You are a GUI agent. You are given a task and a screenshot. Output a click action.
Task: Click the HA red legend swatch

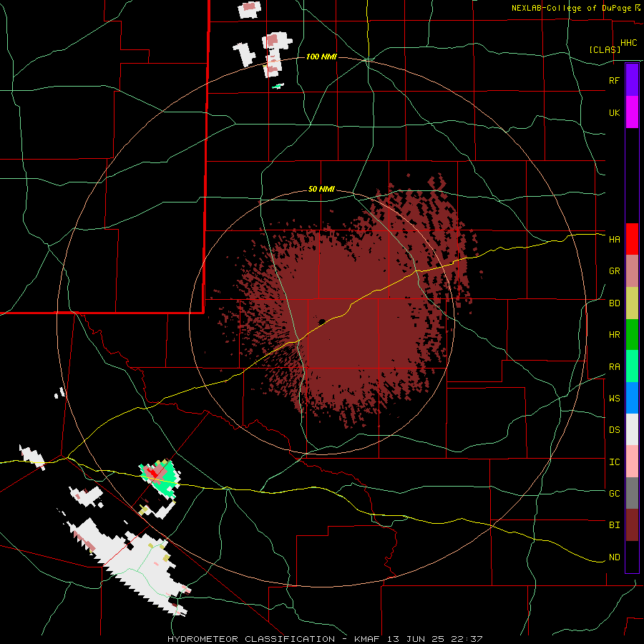tap(632, 239)
